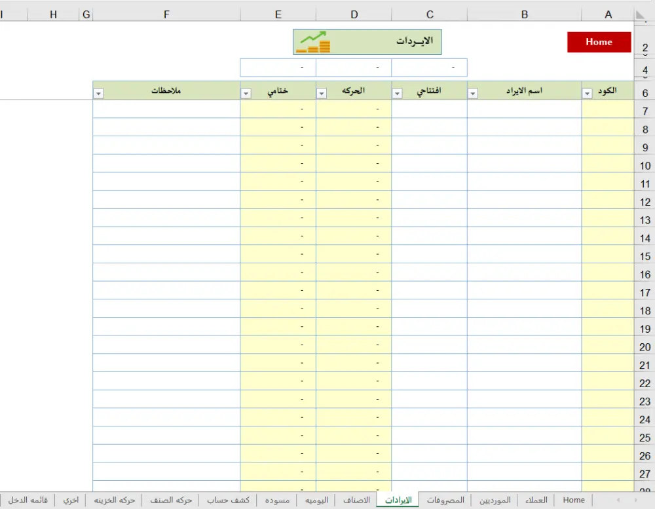Click the sheet tab scroll right arrow
This screenshot has height=509, width=655.
point(636,500)
